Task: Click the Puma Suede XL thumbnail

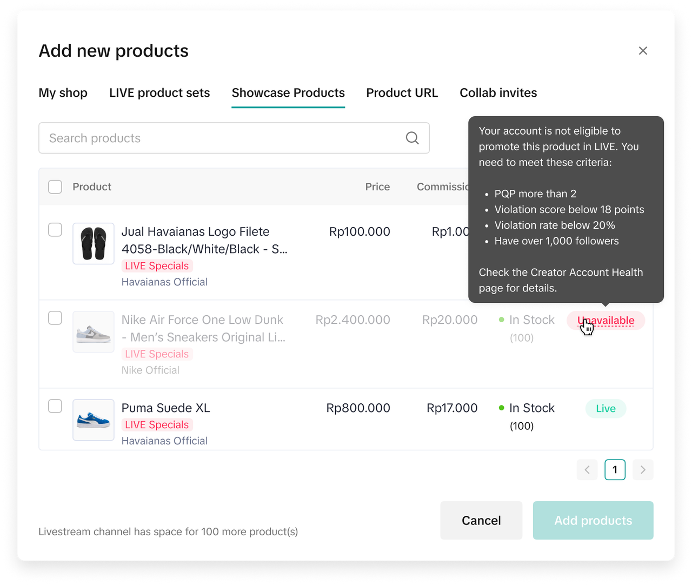Action: click(x=94, y=420)
